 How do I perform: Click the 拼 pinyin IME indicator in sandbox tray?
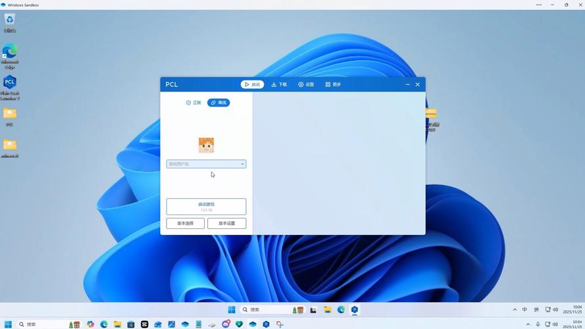click(x=536, y=310)
